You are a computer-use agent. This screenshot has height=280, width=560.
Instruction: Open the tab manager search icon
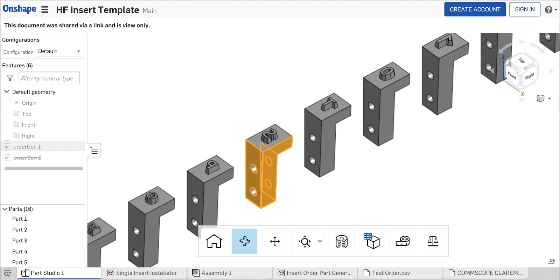8,273
